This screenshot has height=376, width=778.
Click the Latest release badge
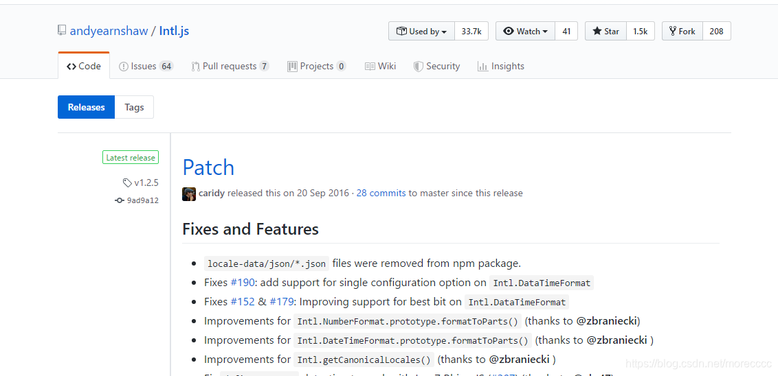[x=131, y=158]
